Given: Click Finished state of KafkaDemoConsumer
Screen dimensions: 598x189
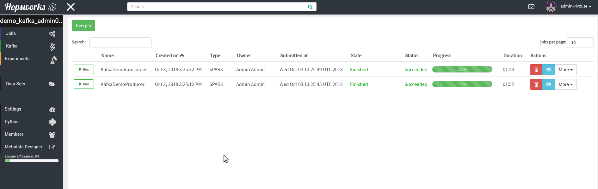Looking at the screenshot, I should tap(359, 69).
